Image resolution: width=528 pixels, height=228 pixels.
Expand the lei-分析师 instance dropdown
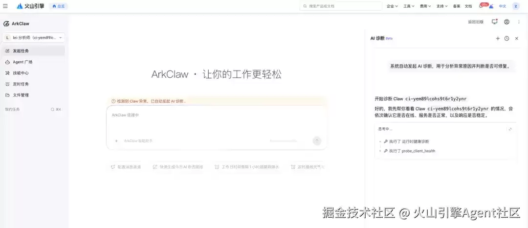(33, 38)
